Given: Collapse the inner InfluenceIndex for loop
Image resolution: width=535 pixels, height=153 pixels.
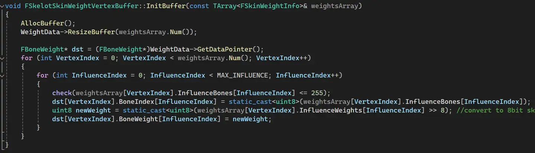Looking at the screenshot, I should tap(3, 75).
